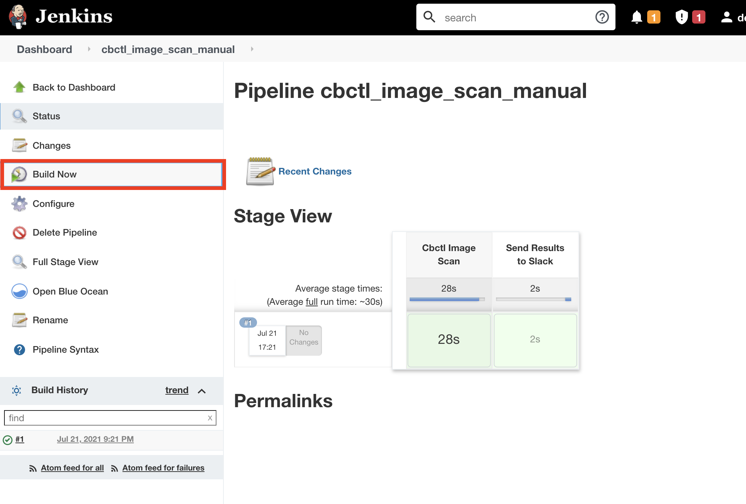Collapse the Build History panel chevron
The image size is (746, 504).
(202, 391)
